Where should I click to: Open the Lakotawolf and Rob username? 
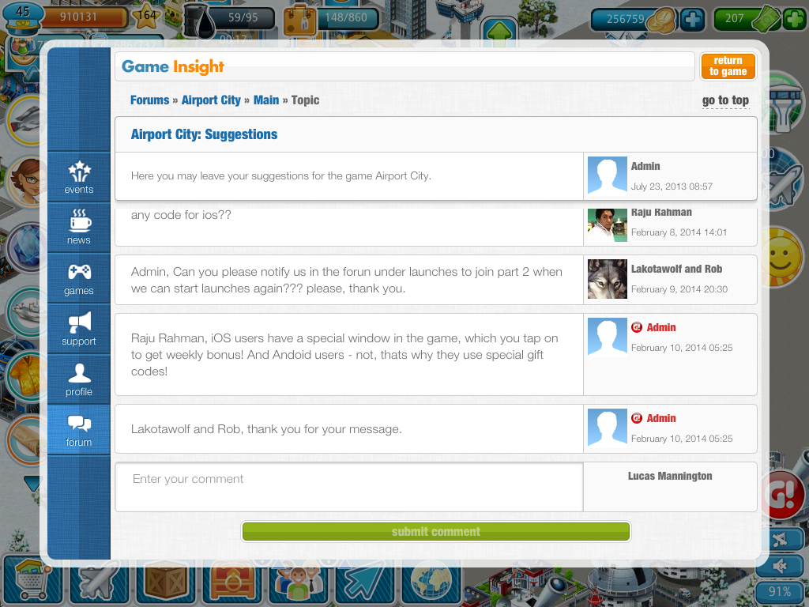click(676, 269)
